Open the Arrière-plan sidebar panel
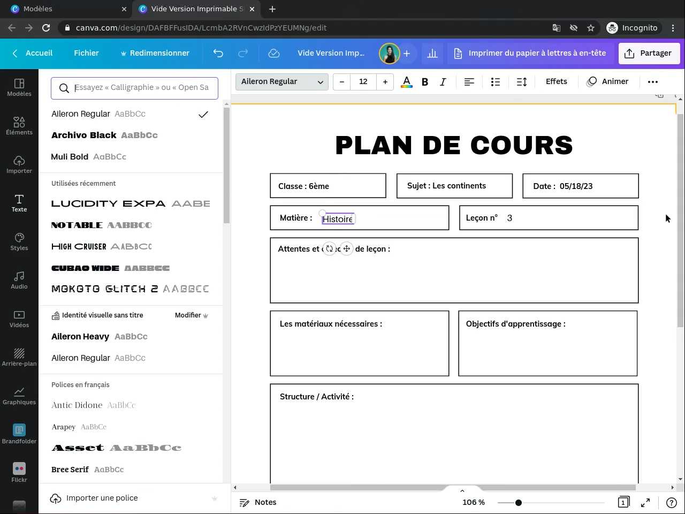This screenshot has width=685, height=514. pos(19,358)
